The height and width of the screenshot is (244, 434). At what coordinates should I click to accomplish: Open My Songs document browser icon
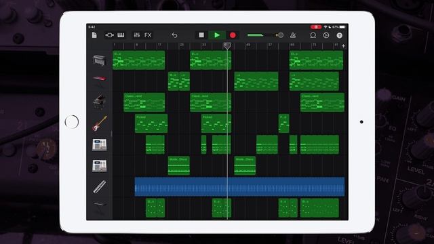coord(94,35)
